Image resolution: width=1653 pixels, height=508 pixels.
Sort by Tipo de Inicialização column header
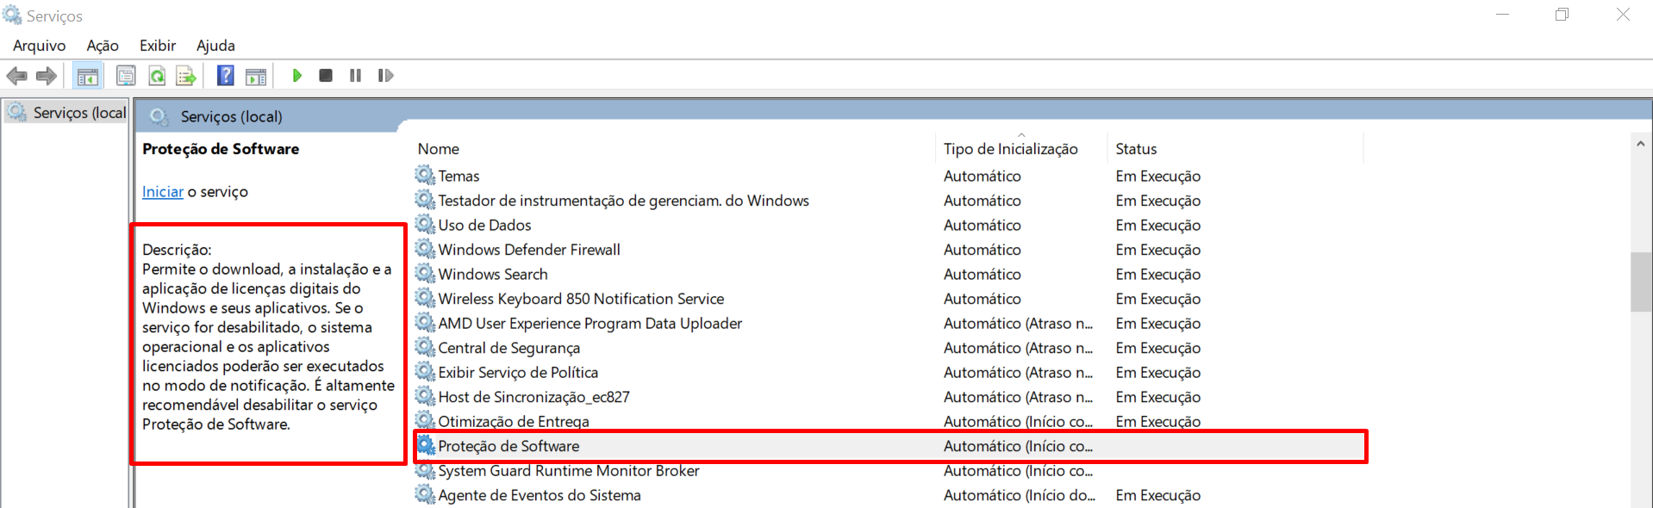(1010, 149)
